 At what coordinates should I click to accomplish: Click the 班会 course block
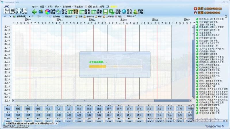pyautogui.click(x=8, y=109)
